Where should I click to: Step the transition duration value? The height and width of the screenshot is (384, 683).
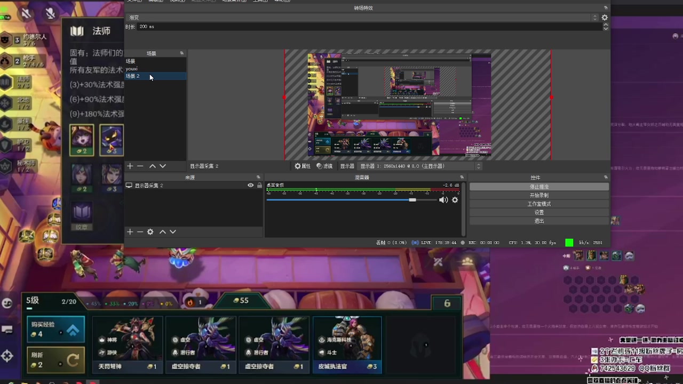[606, 27]
